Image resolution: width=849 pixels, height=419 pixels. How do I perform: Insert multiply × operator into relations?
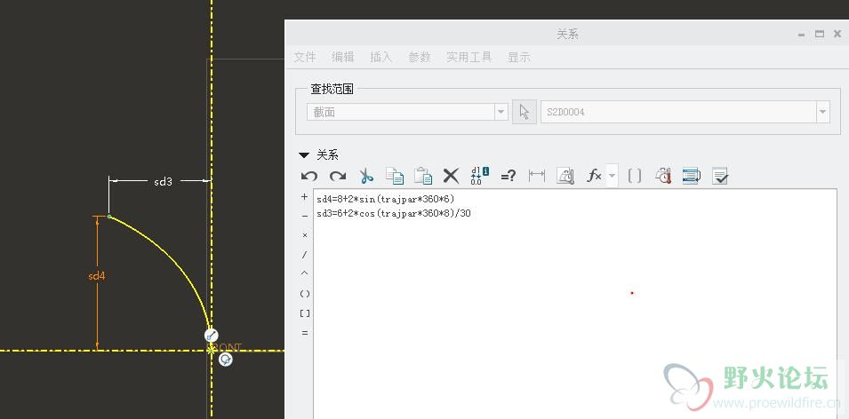point(304,235)
